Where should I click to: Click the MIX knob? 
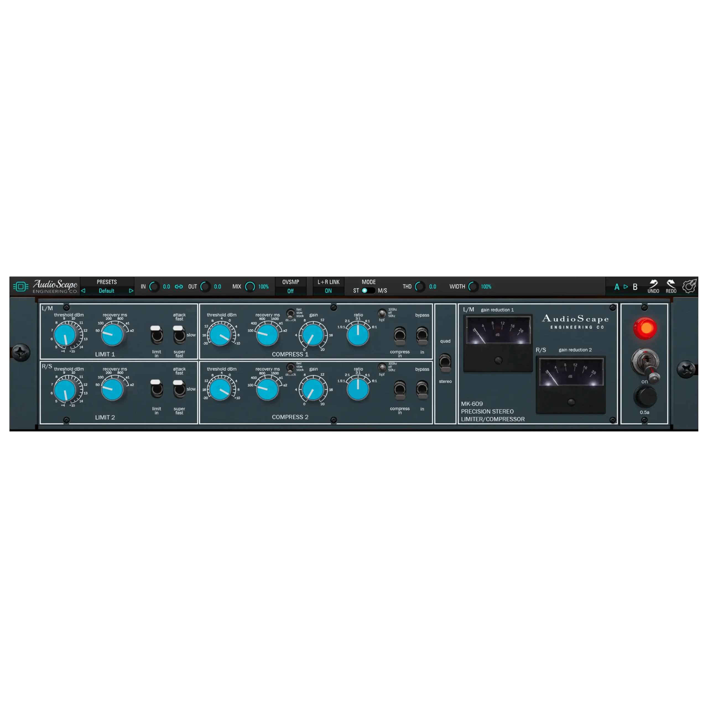(250, 287)
